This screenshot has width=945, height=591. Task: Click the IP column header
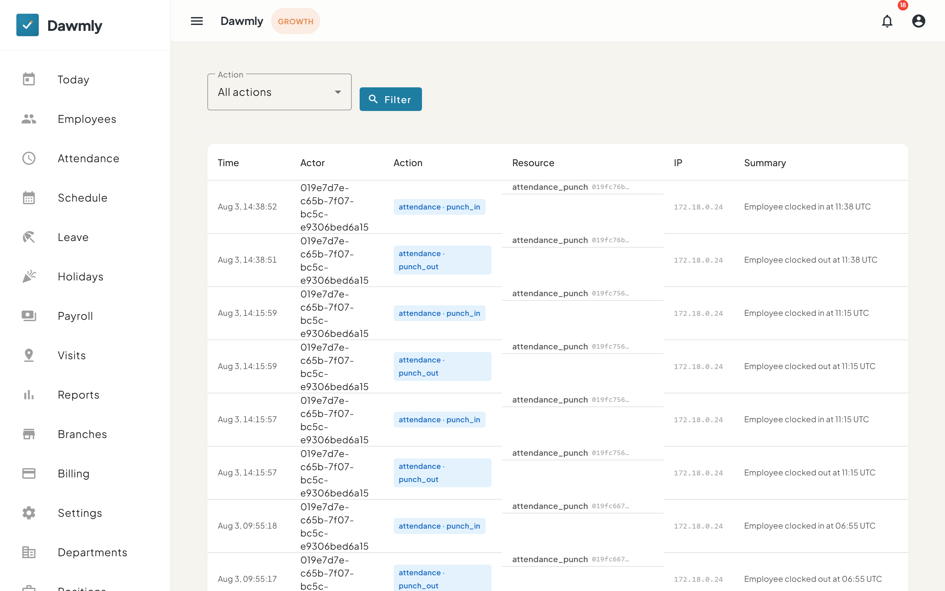click(x=678, y=163)
